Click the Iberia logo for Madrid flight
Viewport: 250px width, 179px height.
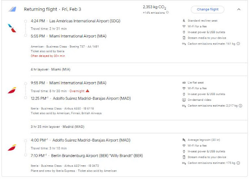[12, 147]
